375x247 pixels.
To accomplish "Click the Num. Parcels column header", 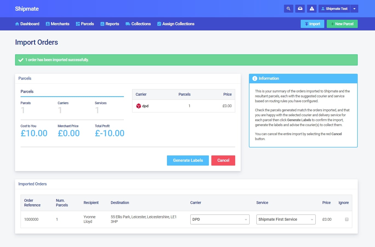I will (x=62, y=203).
